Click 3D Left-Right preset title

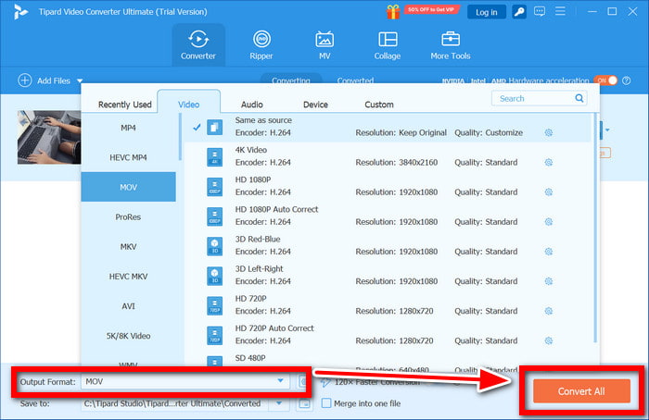pos(259,269)
